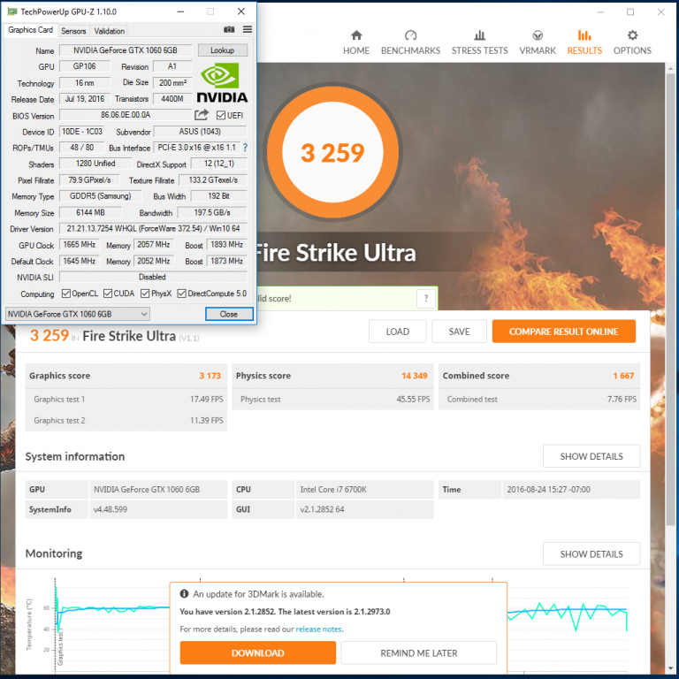Click the NVIDIA logo in GPU-Z
This screenshot has height=679, width=679.
coord(222,82)
